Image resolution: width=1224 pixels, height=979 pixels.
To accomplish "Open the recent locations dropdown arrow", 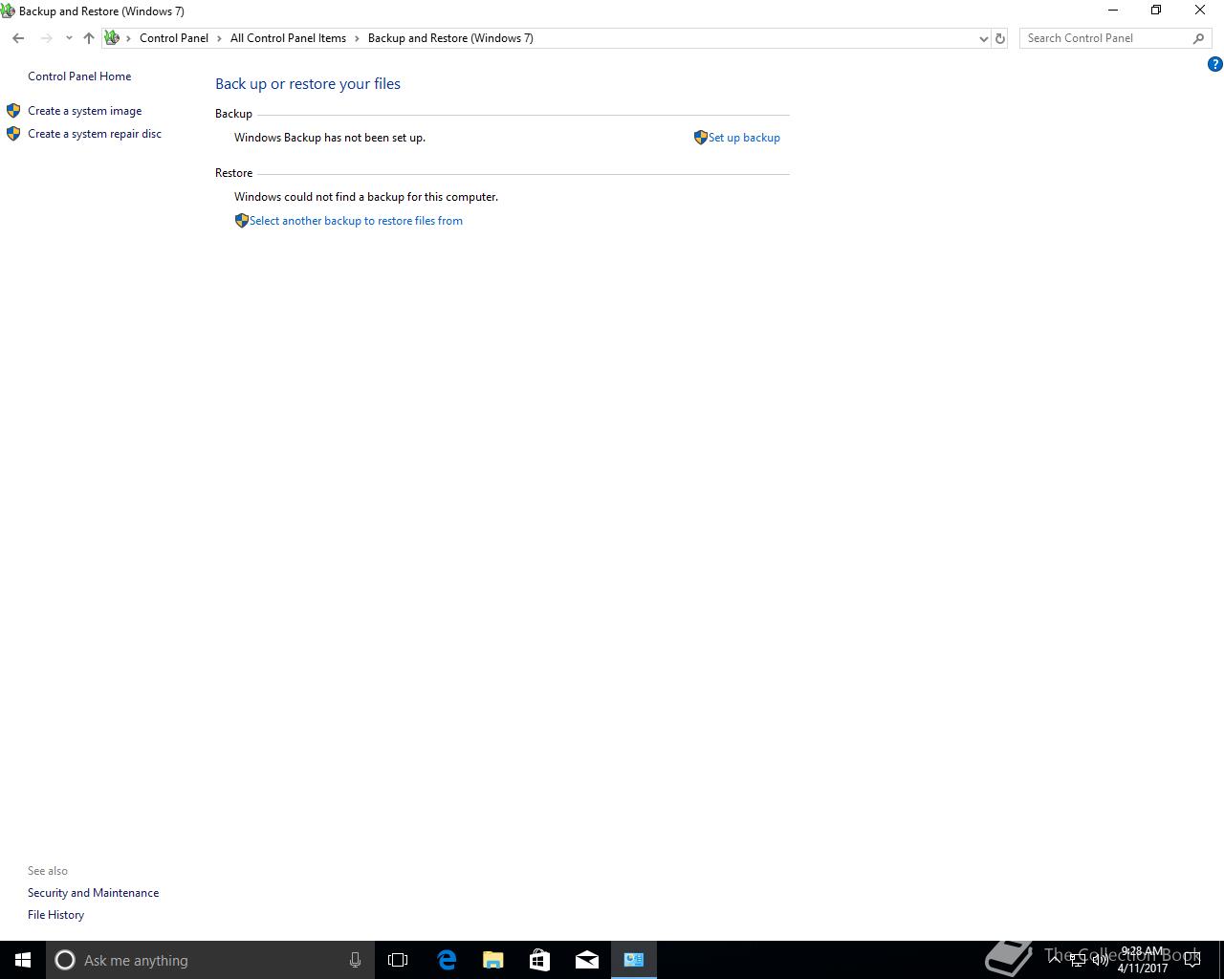I will click(x=69, y=38).
